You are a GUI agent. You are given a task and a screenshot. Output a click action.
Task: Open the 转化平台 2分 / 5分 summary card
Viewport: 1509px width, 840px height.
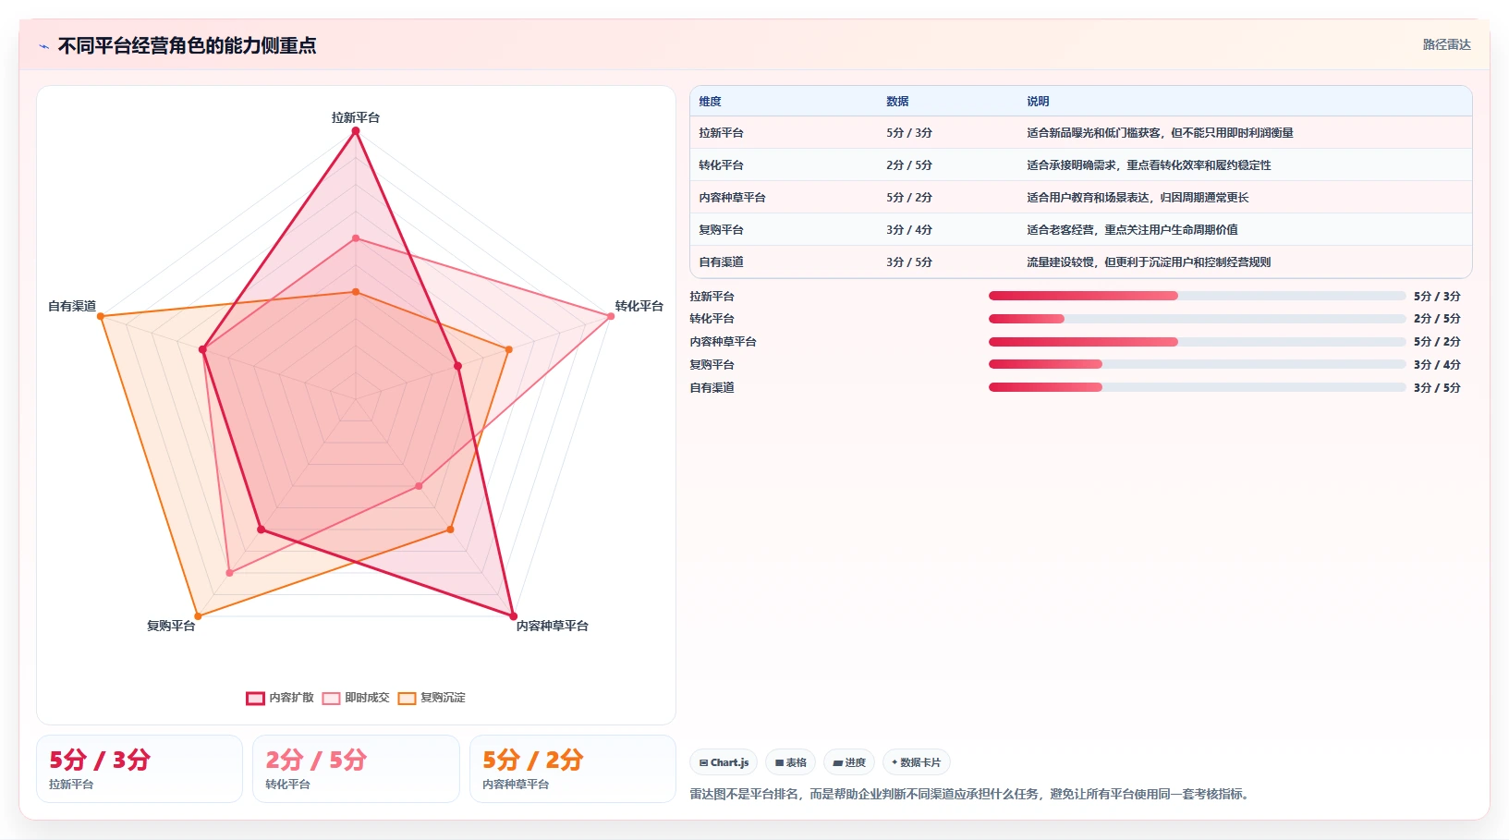coord(356,769)
